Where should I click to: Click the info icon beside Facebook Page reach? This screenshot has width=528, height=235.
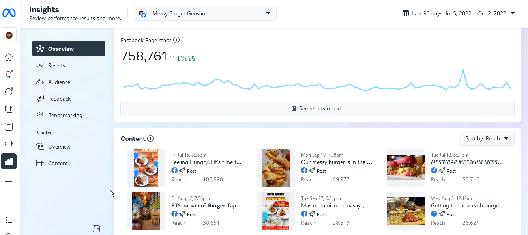coord(176,40)
